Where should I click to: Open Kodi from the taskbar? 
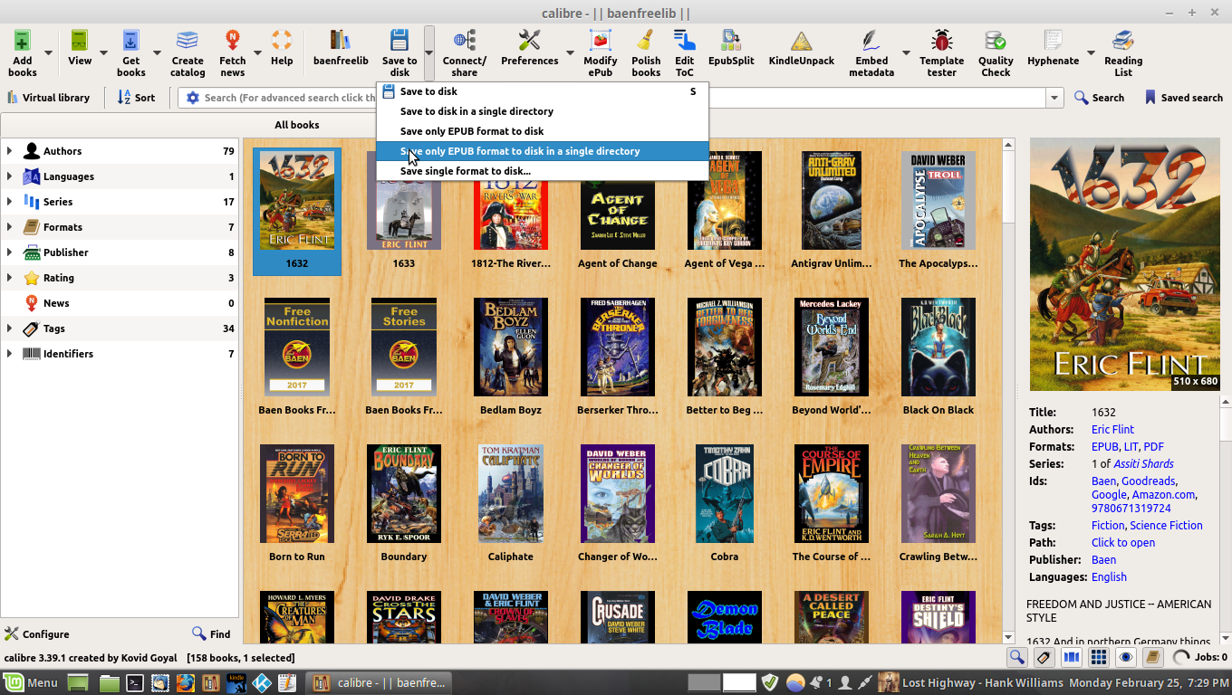click(x=262, y=683)
